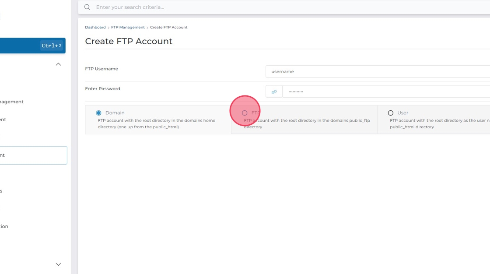The image size is (490, 274).
Task: Go to the Dashboard breadcrumb link
Action: 95,27
